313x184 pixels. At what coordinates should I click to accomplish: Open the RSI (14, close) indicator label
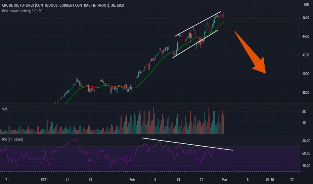click(12, 139)
